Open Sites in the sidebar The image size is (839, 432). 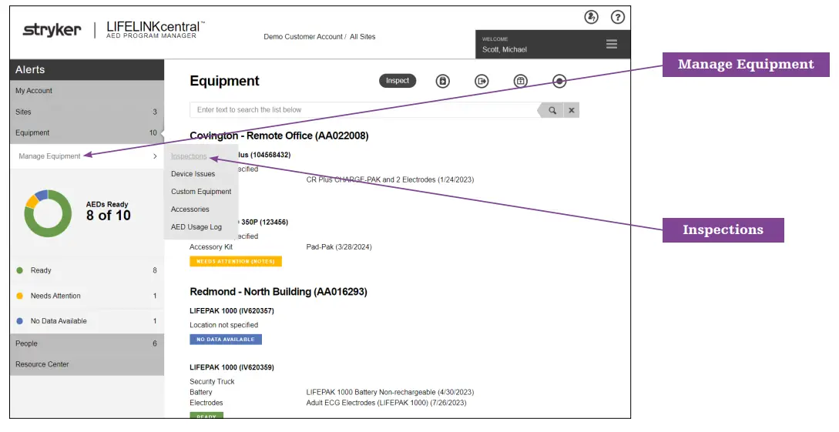(87, 112)
